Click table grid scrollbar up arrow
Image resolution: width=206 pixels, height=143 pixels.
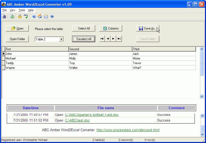click(x=202, y=49)
